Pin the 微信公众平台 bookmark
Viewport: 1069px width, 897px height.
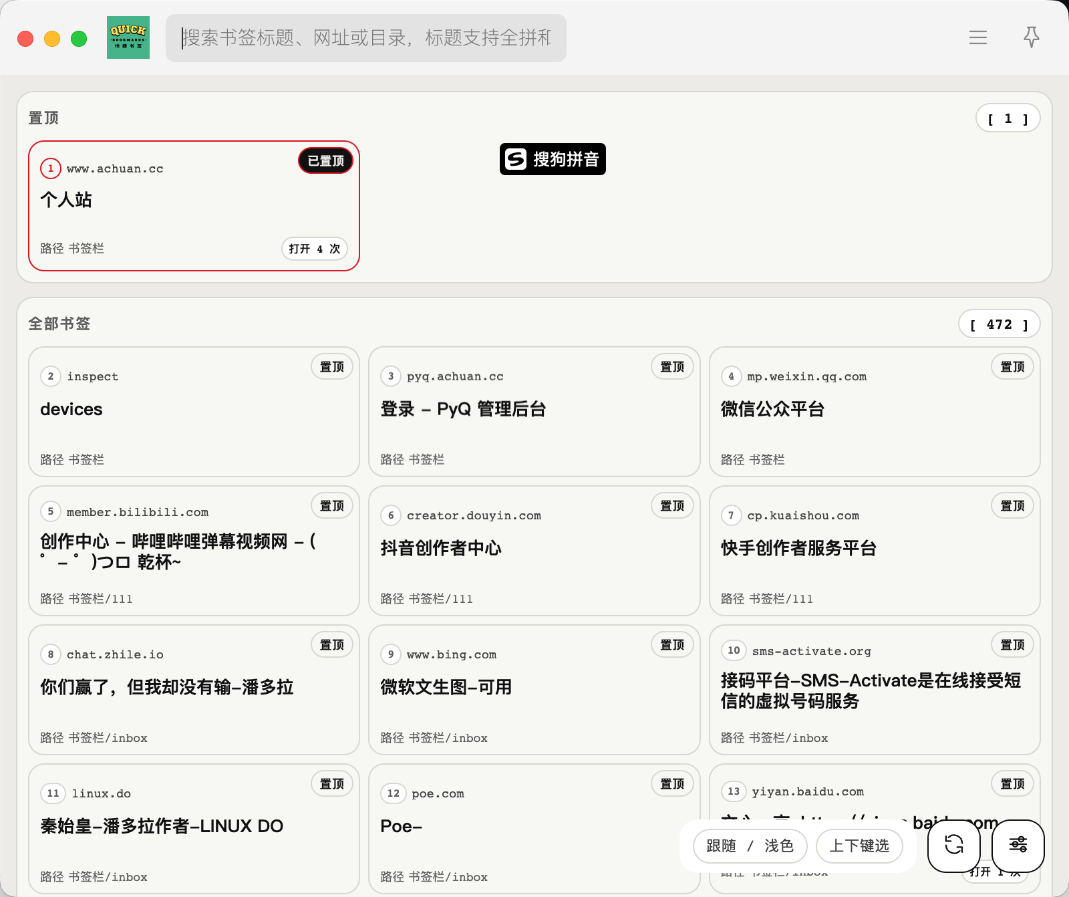coord(1012,367)
